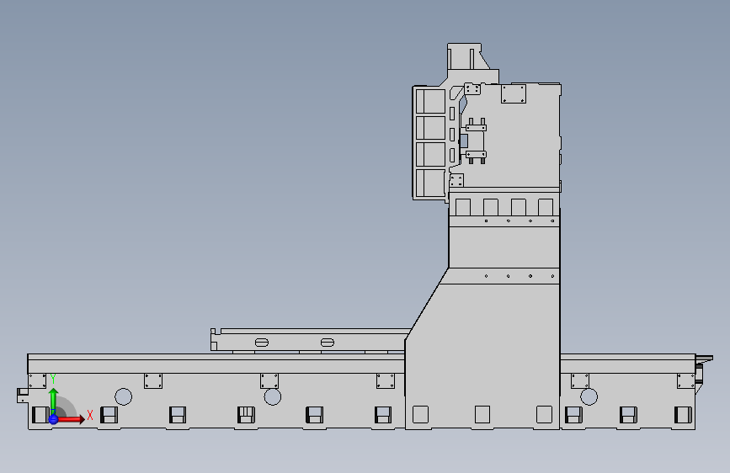Click the blue Z axis ball at triad origin

(x=54, y=419)
